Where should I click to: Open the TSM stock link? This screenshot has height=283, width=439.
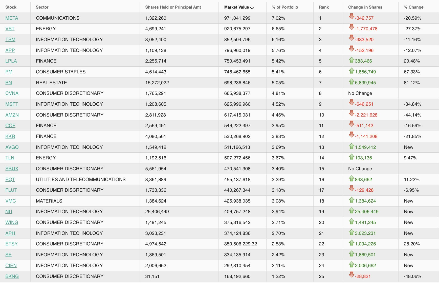tap(10, 40)
